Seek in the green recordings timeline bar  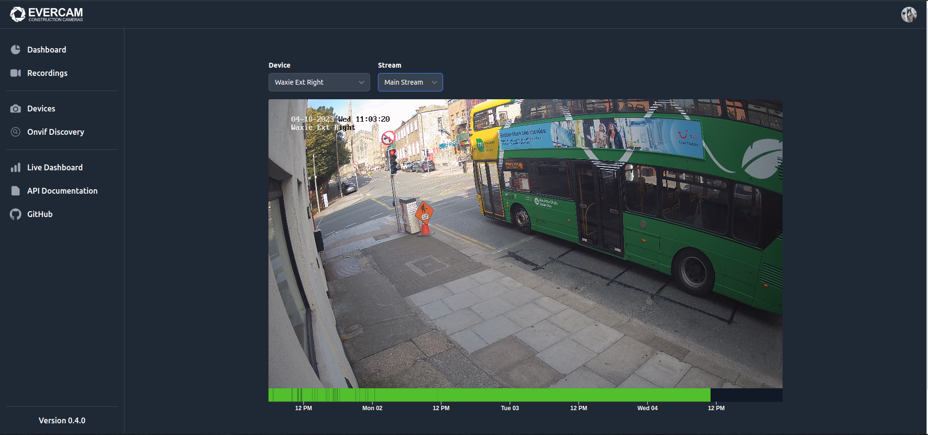(489, 395)
